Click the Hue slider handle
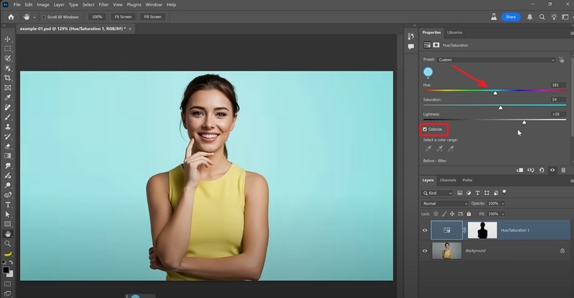The image size is (574, 298). [x=495, y=93]
